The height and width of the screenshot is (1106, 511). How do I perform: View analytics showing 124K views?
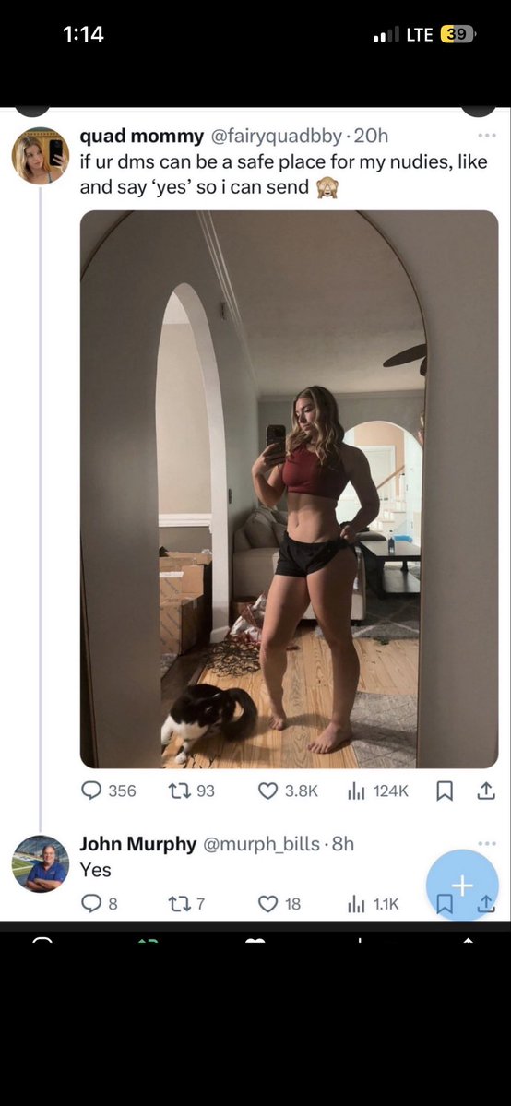pos(378,791)
